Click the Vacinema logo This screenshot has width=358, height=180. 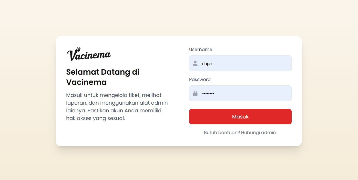[x=89, y=53]
